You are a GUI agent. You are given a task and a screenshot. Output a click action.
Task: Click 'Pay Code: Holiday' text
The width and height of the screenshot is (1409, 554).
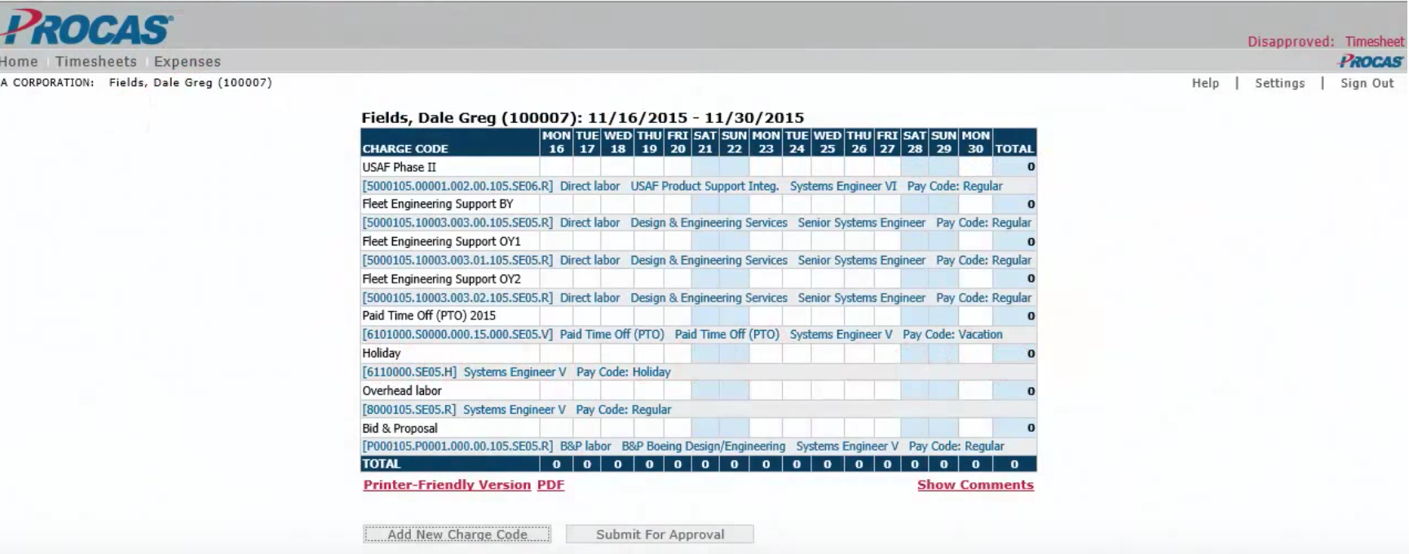click(x=624, y=372)
